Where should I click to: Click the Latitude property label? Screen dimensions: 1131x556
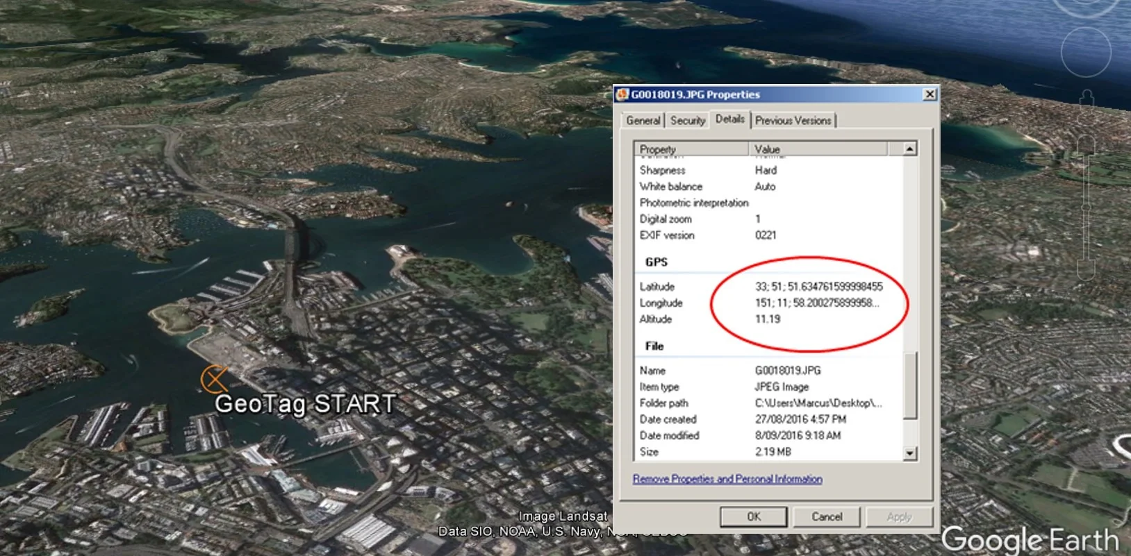657,287
